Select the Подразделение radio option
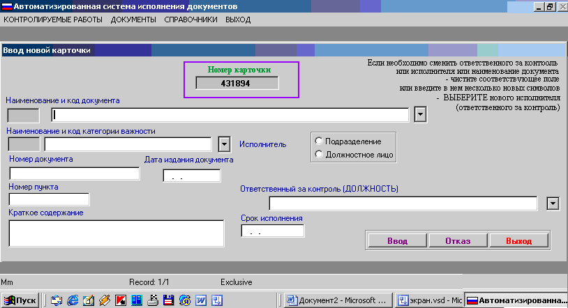The height and width of the screenshot is (308, 568). 319,141
